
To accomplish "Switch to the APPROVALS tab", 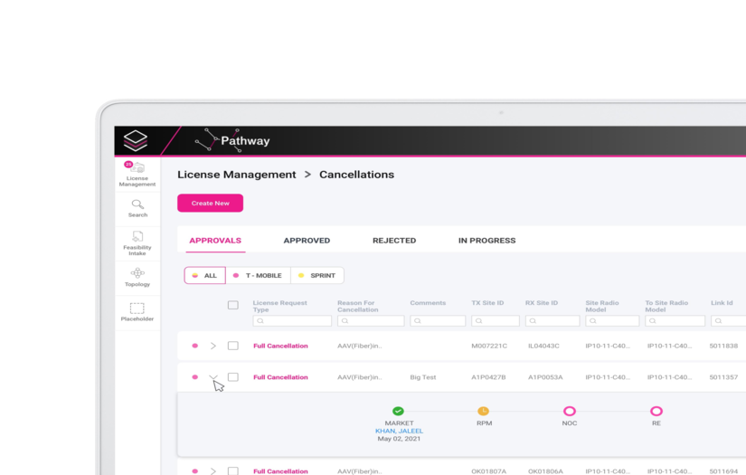I will (x=215, y=241).
